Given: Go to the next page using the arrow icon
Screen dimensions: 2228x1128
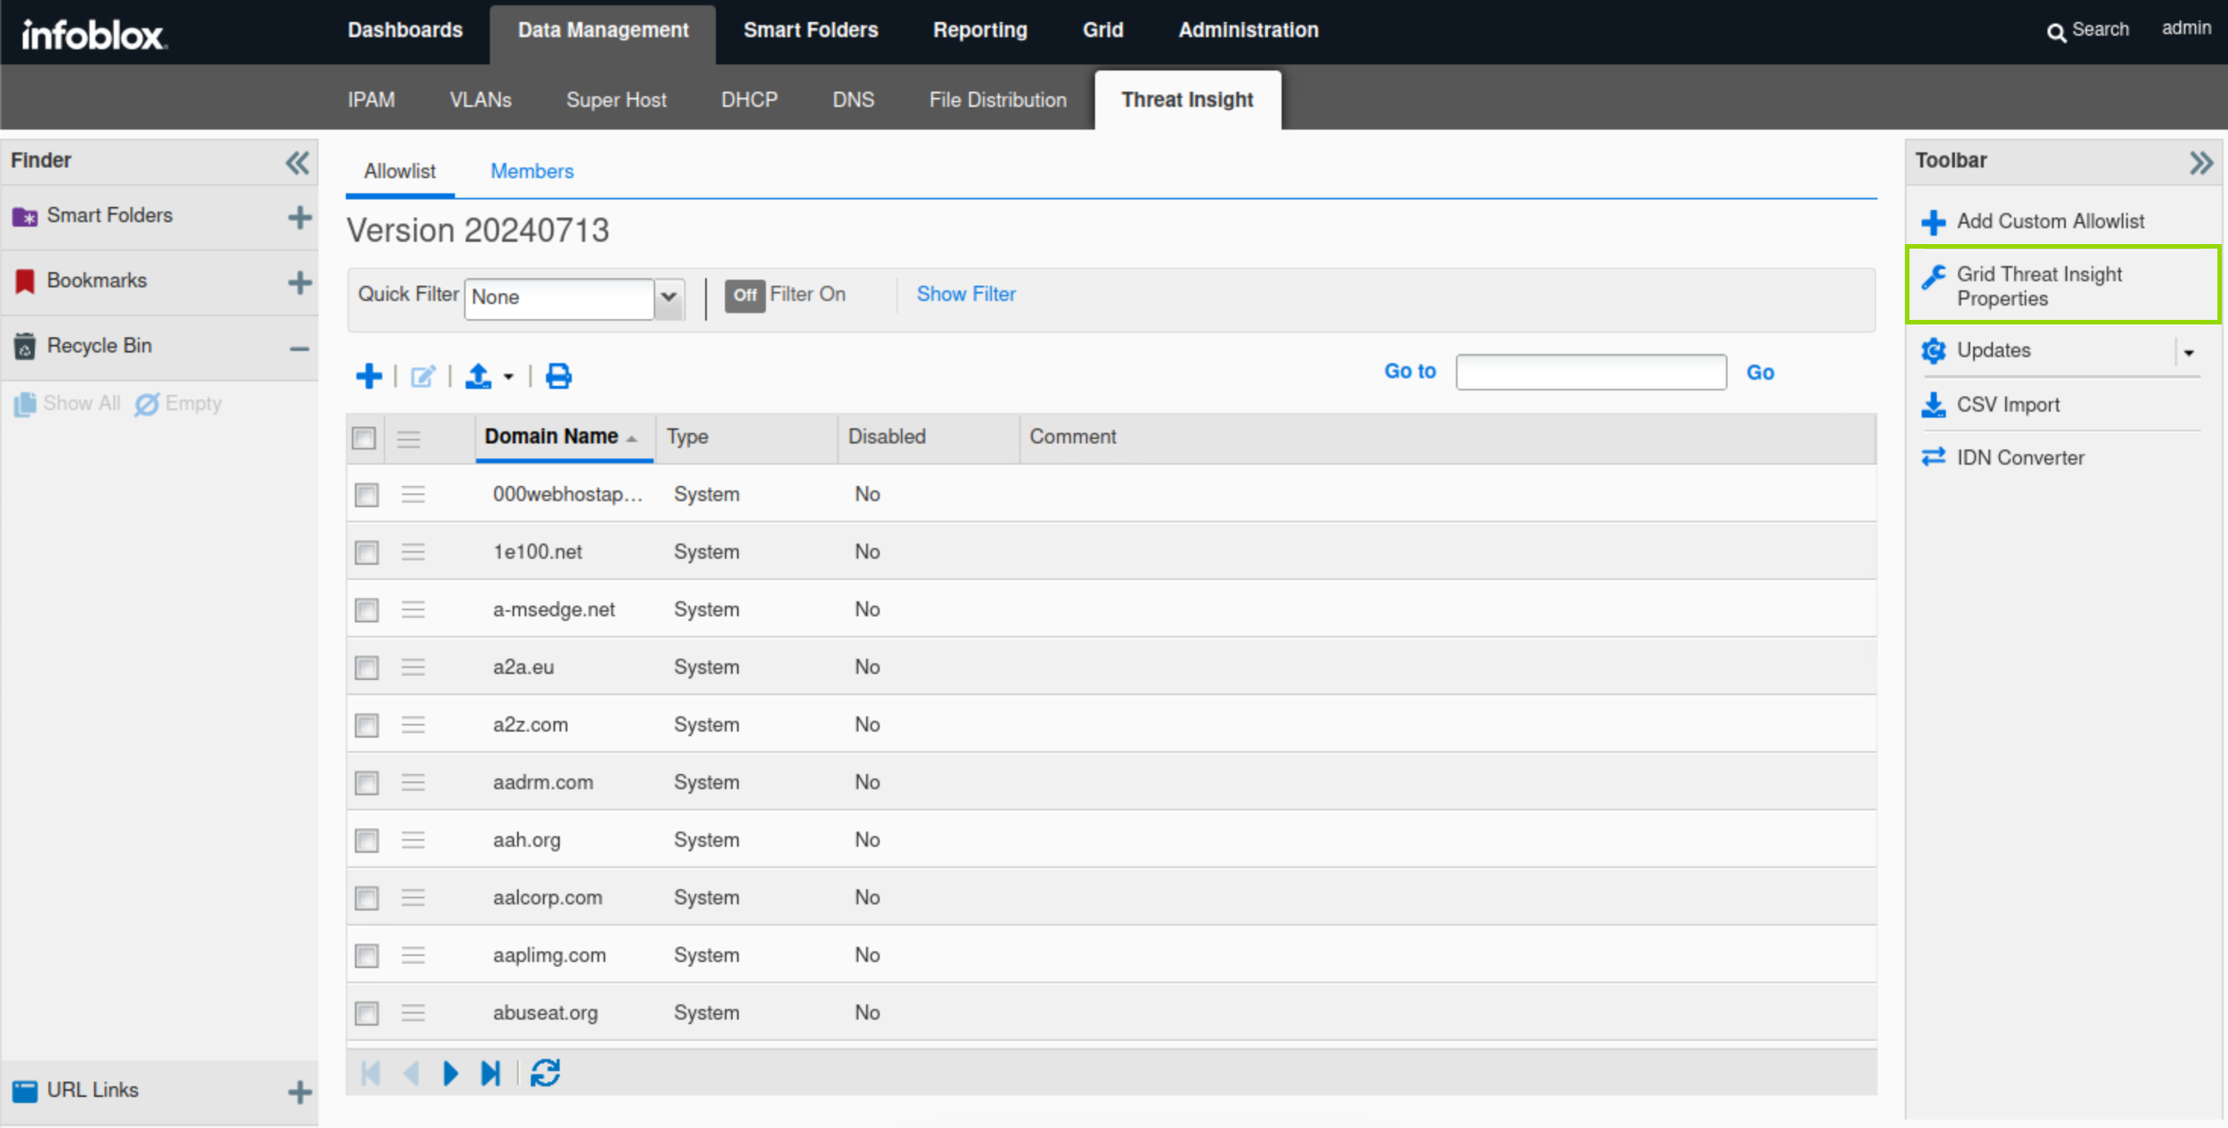Looking at the screenshot, I should tap(450, 1073).
